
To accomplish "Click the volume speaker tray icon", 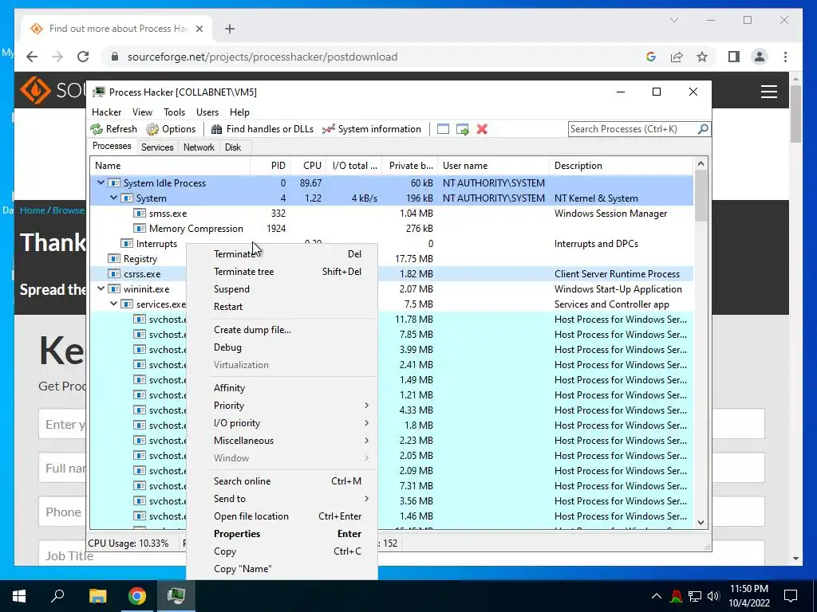I will [714, 596].
